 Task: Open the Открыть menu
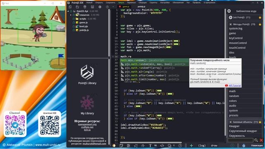[x=99, y=2]
